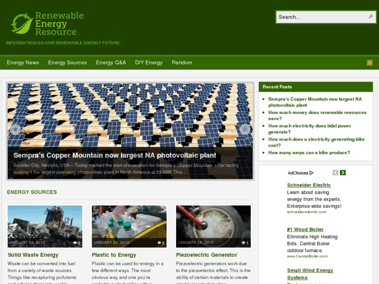Open the Energy News menu

click(23, 63)
